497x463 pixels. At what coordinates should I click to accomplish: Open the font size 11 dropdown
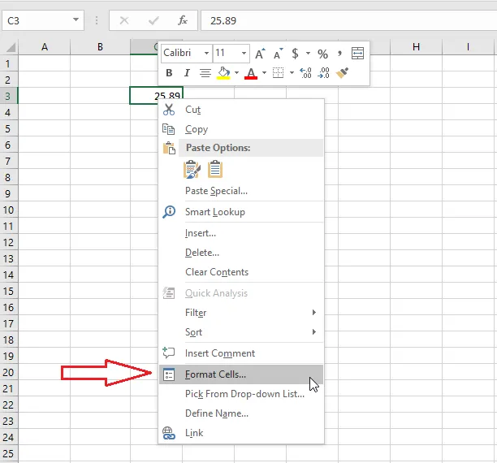pos(244,53)
